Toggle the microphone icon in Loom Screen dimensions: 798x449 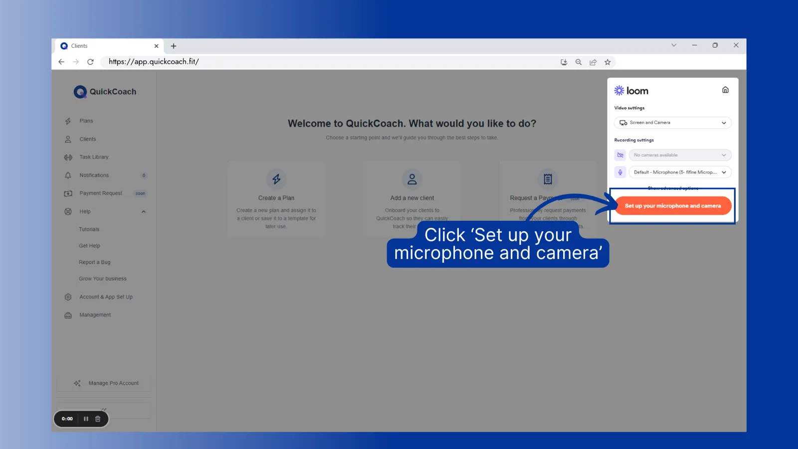[620, 172]
